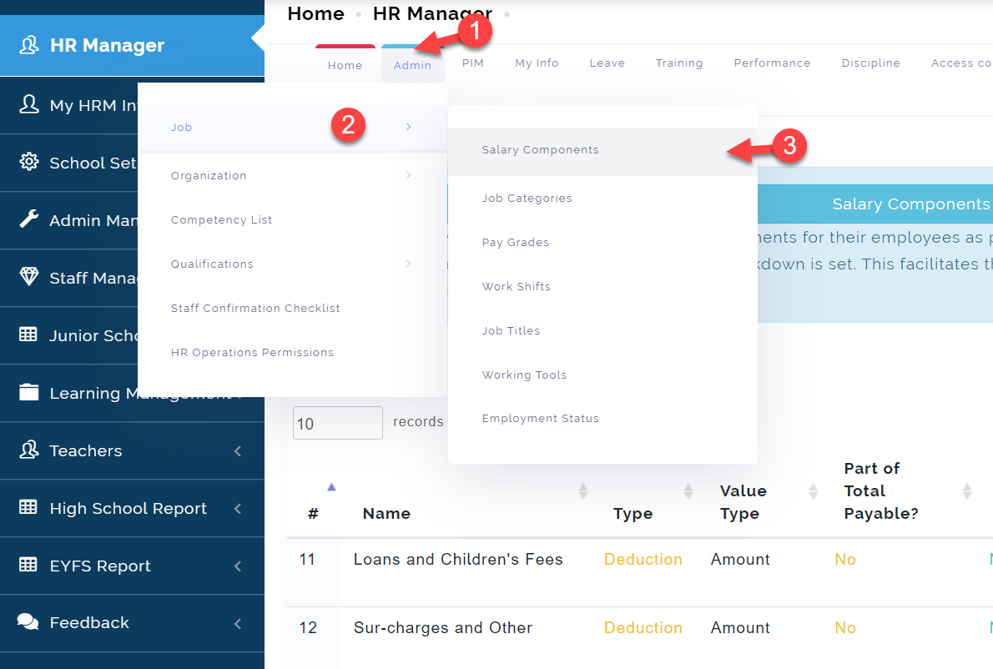The image size is (993, 669).
Task: Click the records count input field
Action: click(338, 423)
